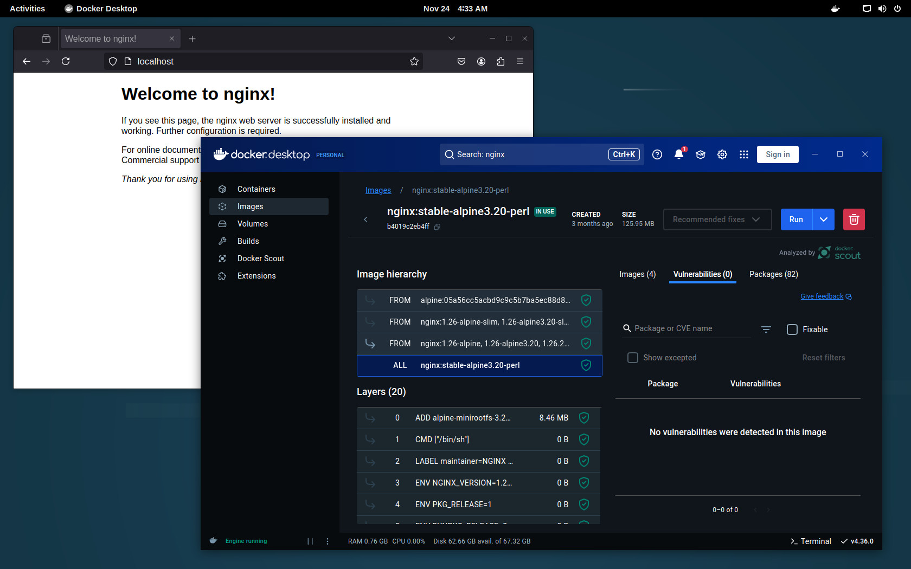Open Volumes section in sidebar
911x569 pixels.
click(x=268, y=224)
